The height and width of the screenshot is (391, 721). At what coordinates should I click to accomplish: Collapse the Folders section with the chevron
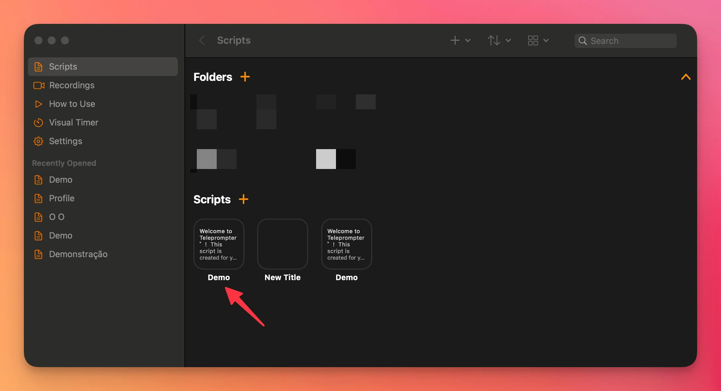686,77
